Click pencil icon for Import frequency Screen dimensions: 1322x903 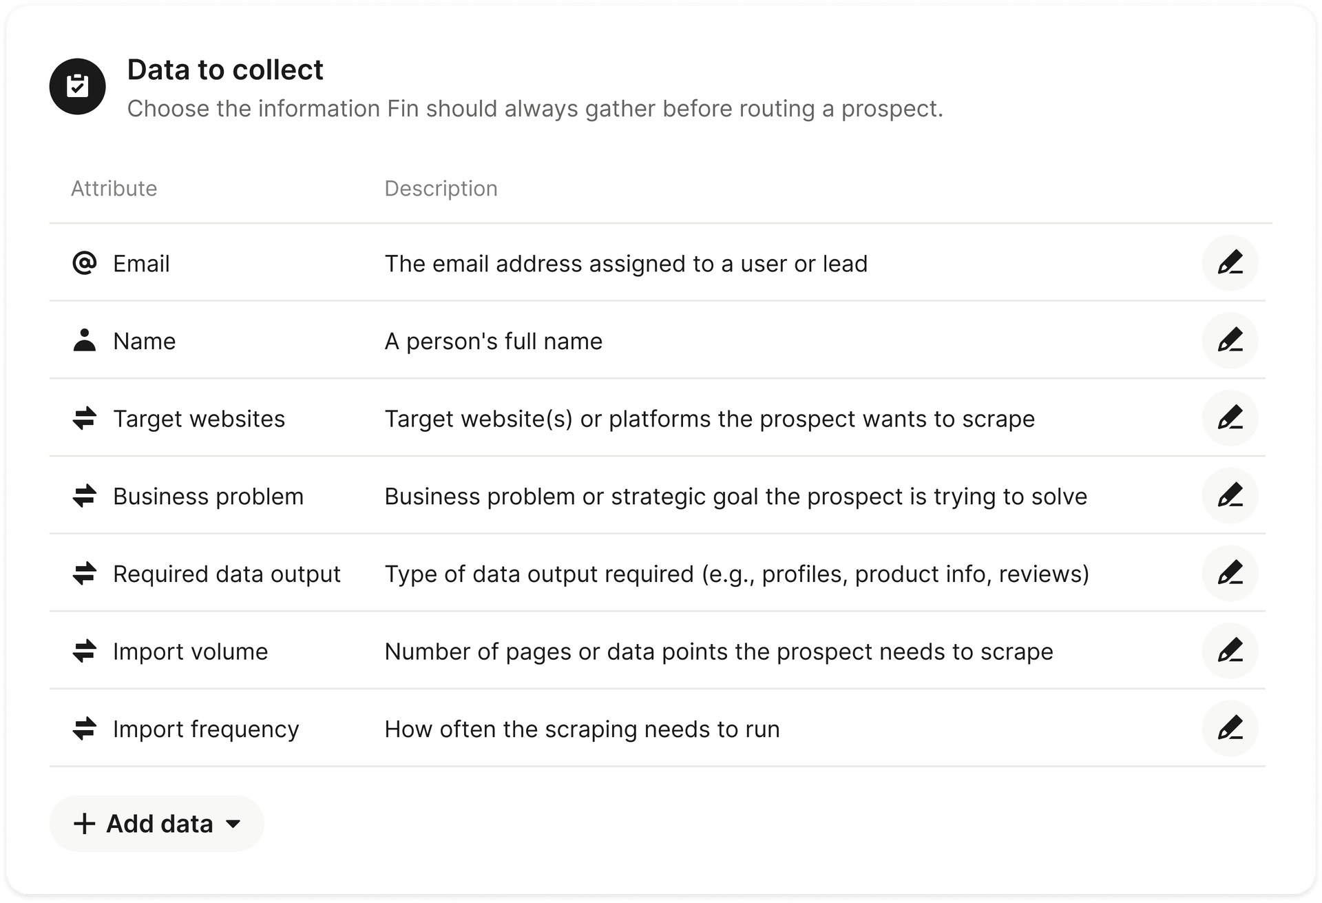(1230, 728)
